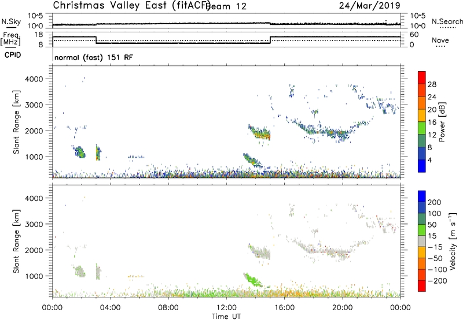
Task: Pick the yellow Power segment between 16 and 20
Action: [422, 116]
